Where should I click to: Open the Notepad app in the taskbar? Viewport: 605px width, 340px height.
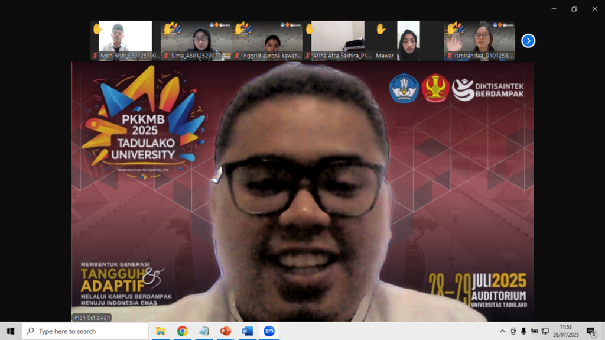204,331
